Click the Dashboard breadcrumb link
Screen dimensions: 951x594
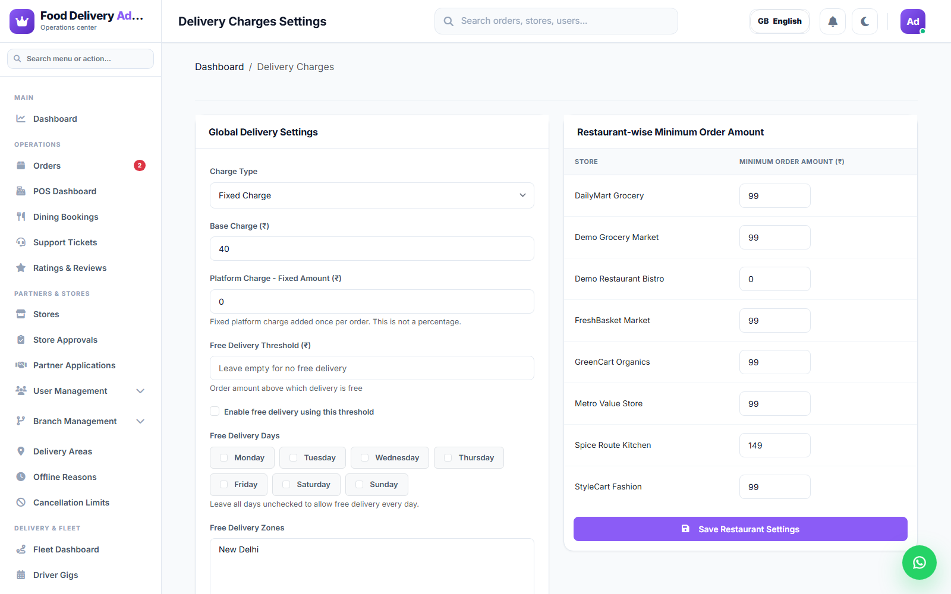pos(219,67)
